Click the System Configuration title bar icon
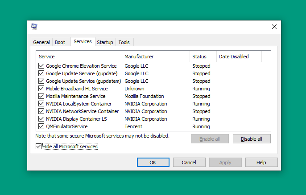 tap(34, 27)
